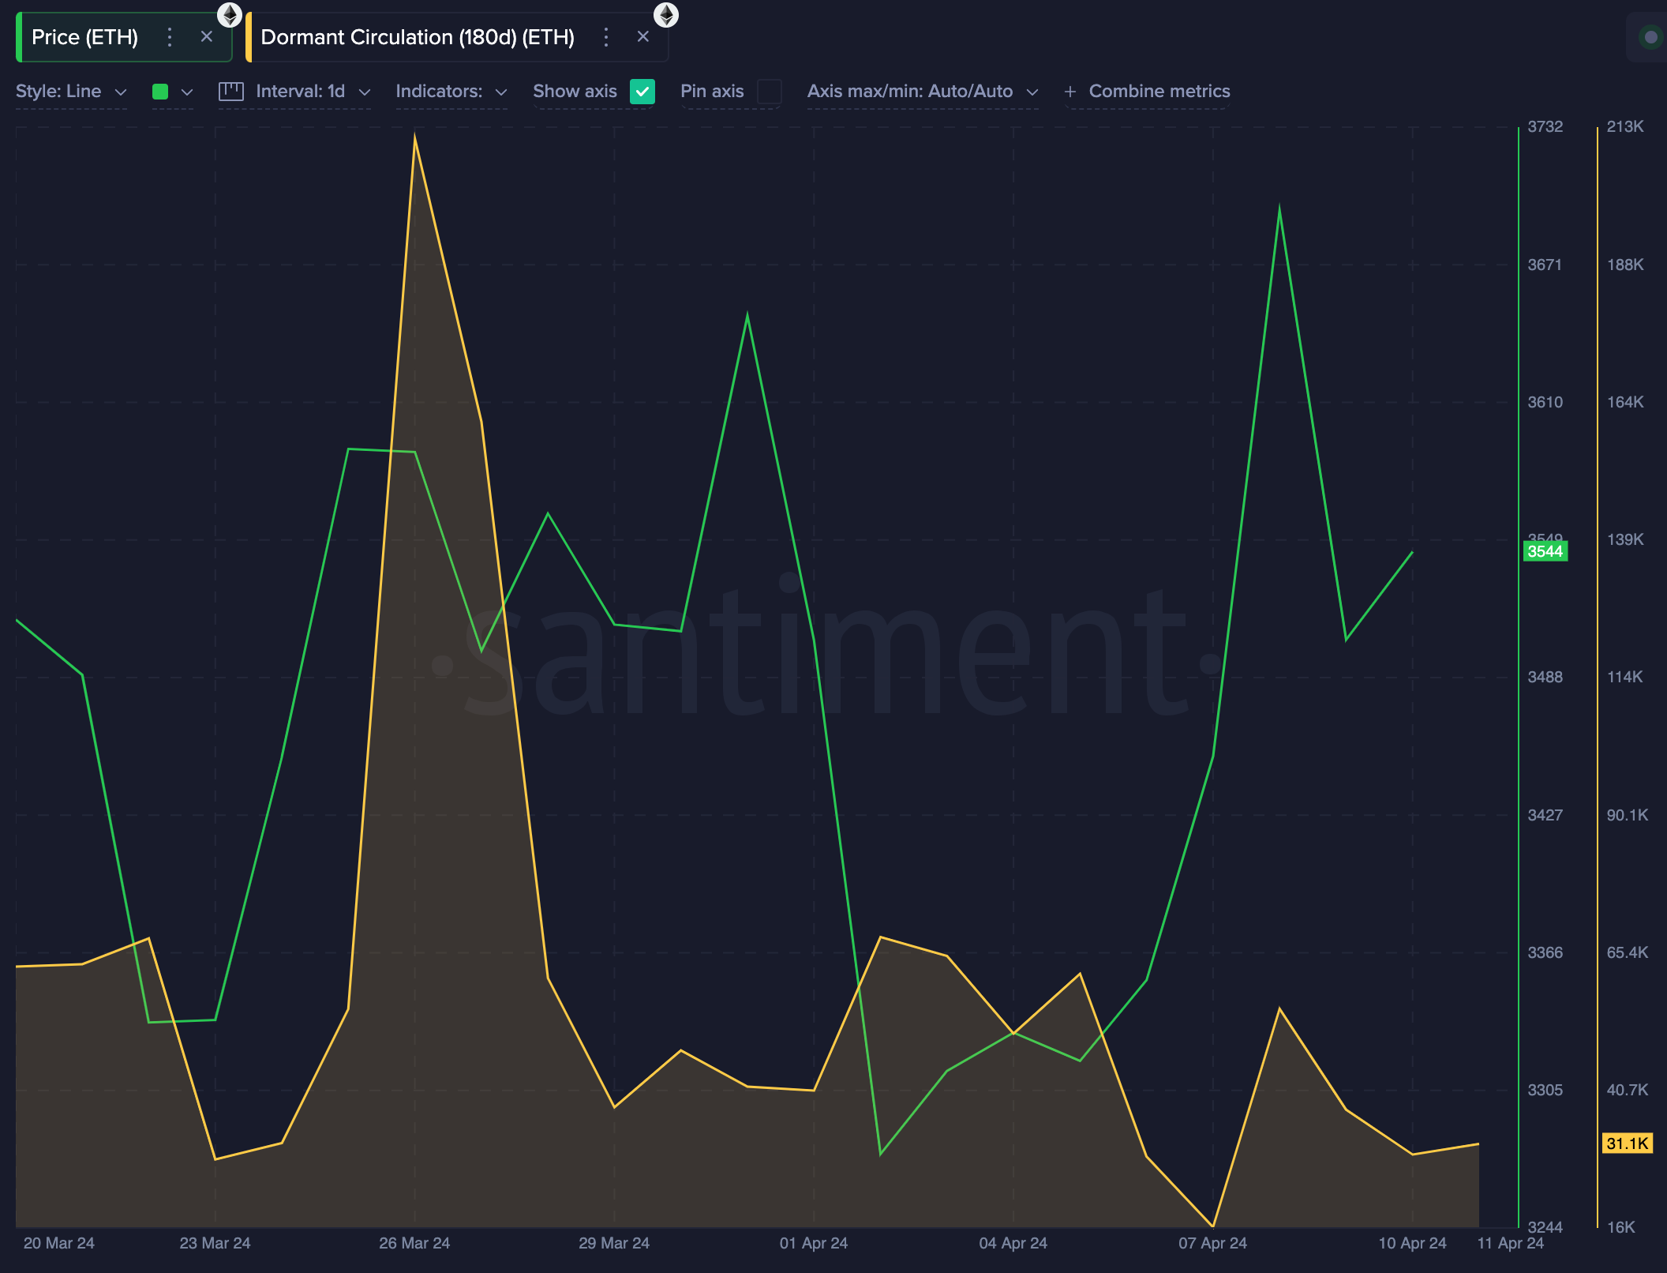Click the top-right status circle icon
The width and height of the screenshot is (1667, 1273).
click(x=1650, y=37)
